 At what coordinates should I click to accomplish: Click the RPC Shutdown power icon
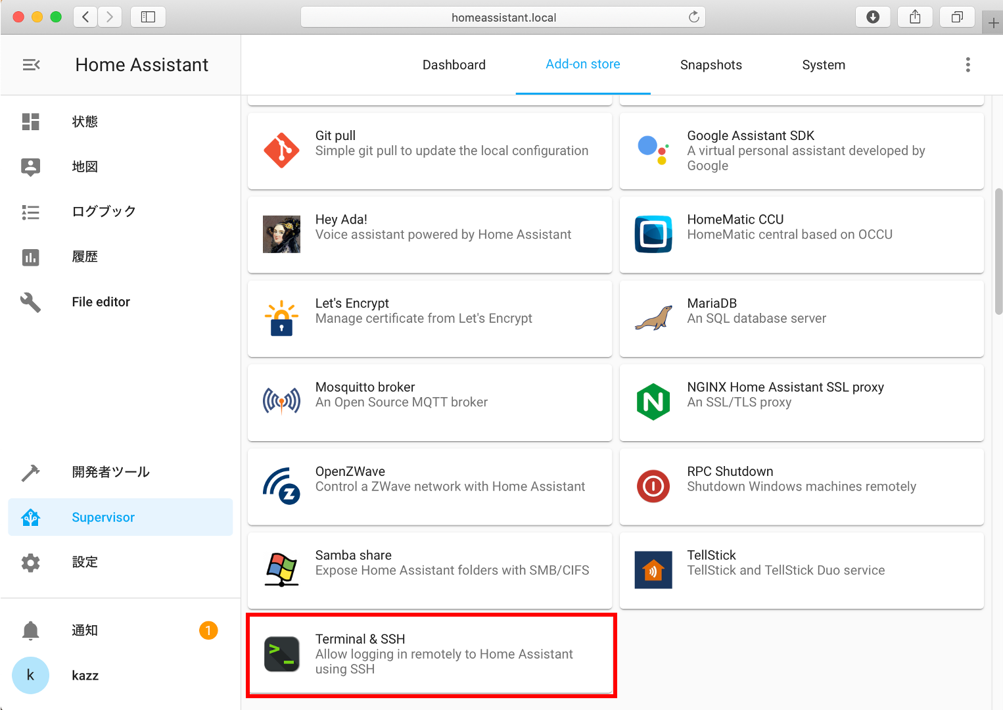pos(653,486)
